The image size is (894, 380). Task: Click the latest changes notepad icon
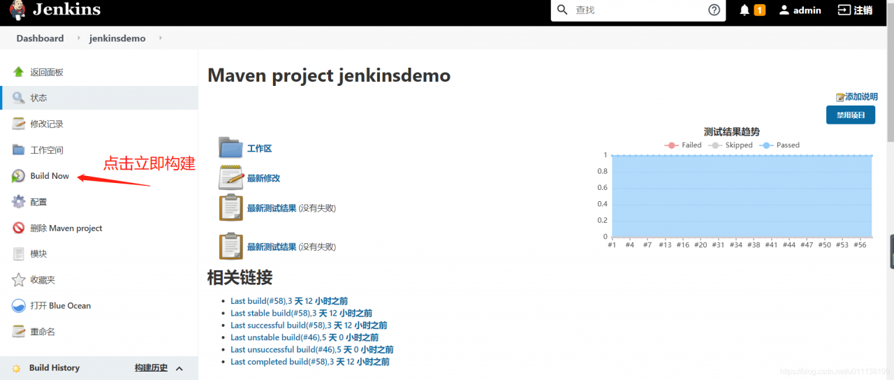point(231,177)
